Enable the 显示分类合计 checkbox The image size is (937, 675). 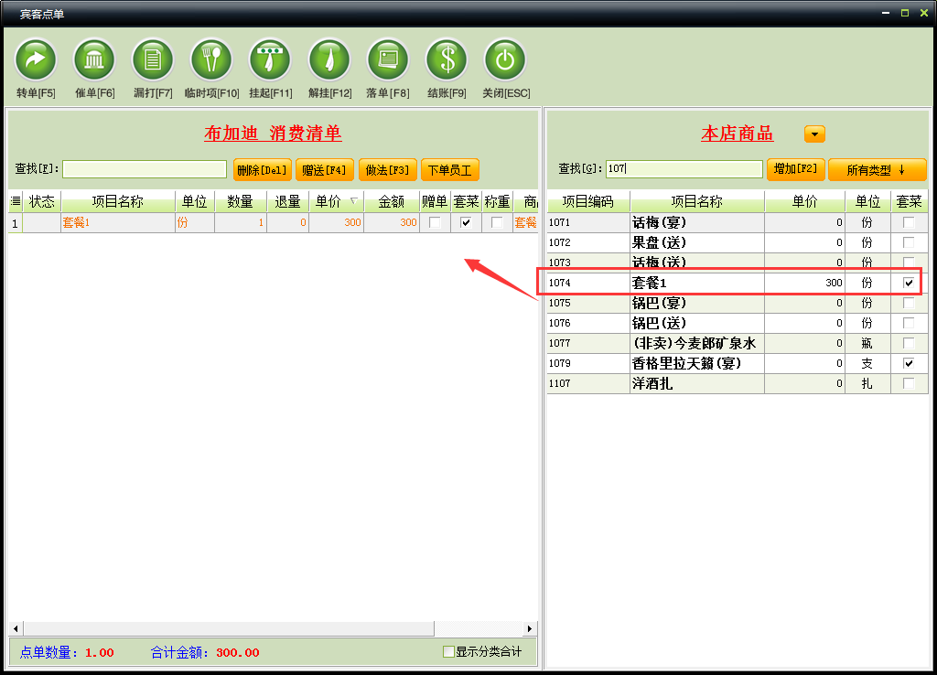coord(448,652)
